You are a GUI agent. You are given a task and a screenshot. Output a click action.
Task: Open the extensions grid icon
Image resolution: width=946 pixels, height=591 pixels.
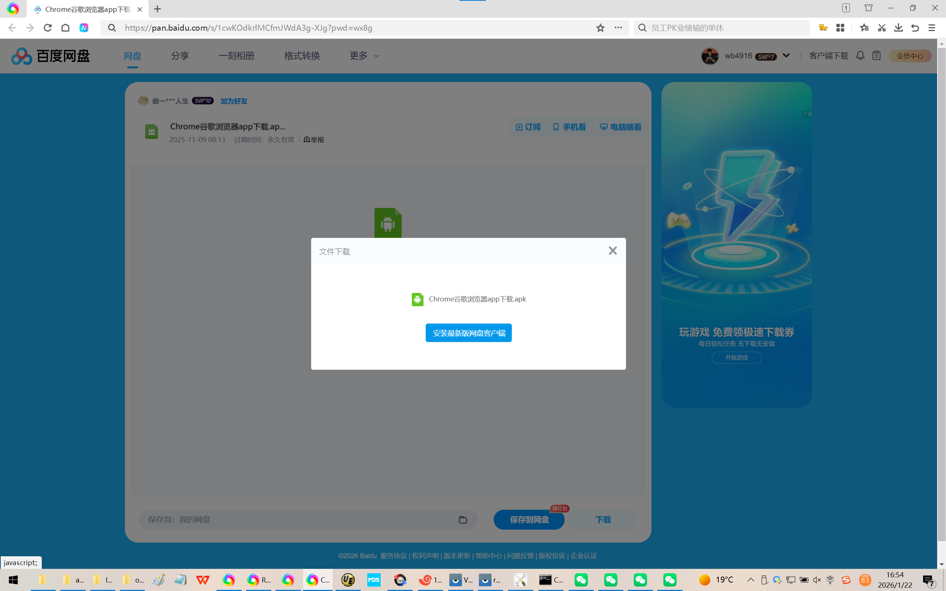[840, 28]
